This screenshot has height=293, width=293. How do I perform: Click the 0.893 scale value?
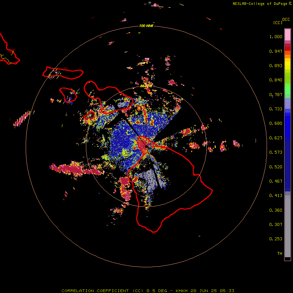pos(276,65)
